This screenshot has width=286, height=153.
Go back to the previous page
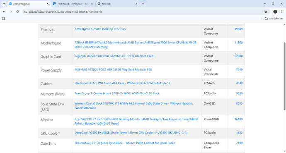click(4, 12)
